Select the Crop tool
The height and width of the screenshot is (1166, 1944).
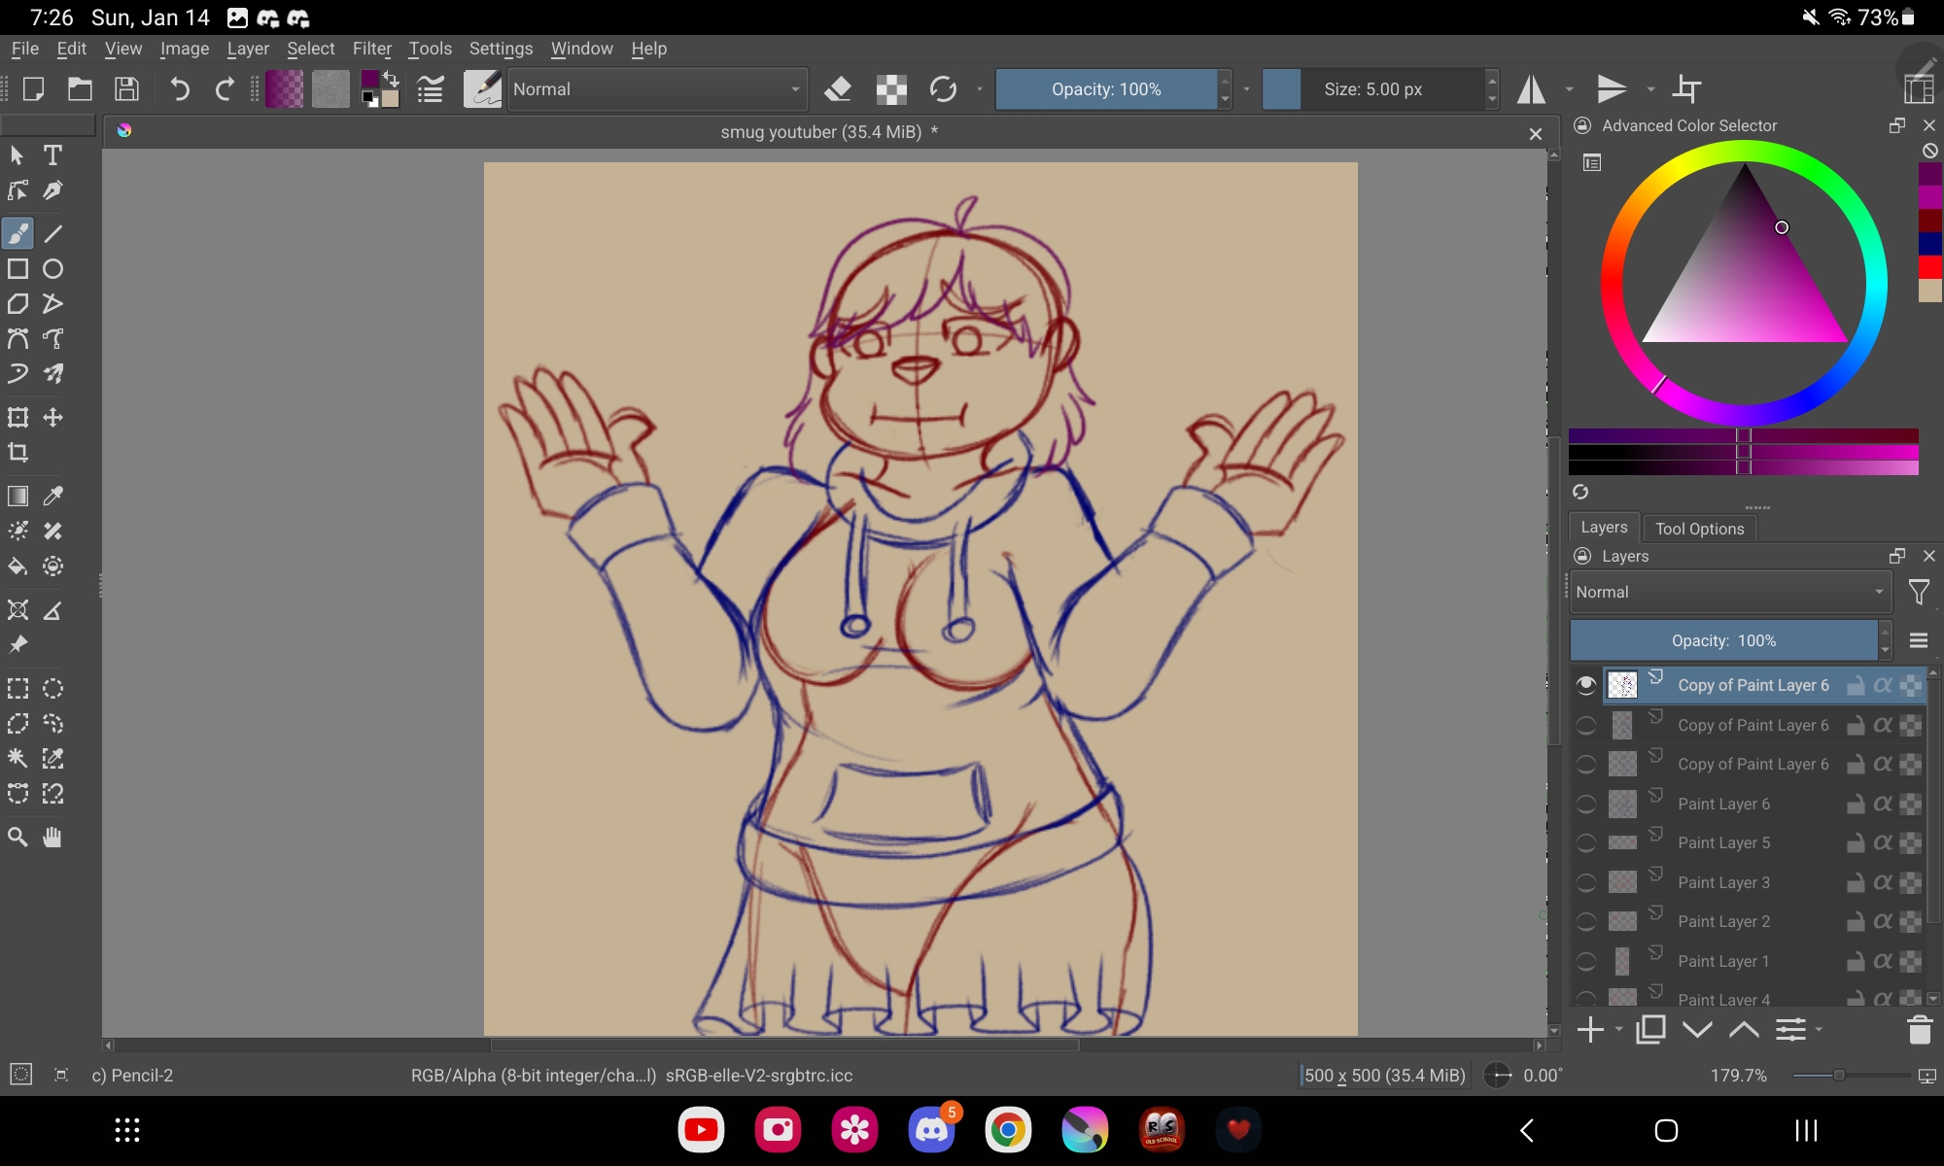pos(17,453)
